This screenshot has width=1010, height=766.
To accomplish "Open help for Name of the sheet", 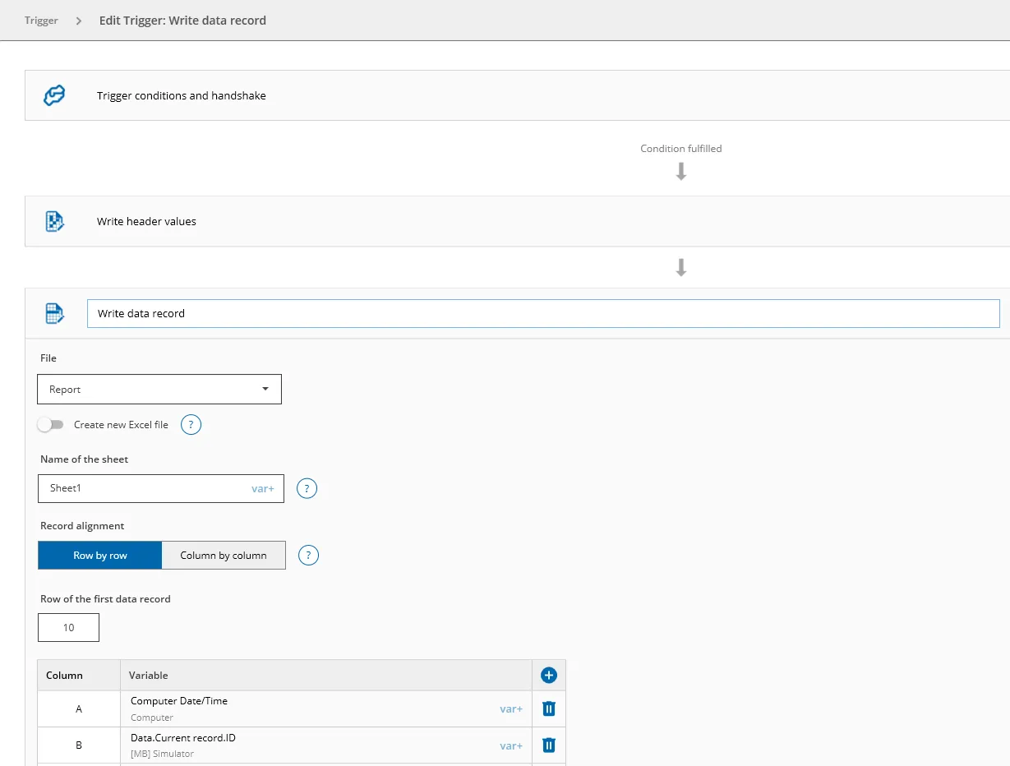I will tap(307, 489).
